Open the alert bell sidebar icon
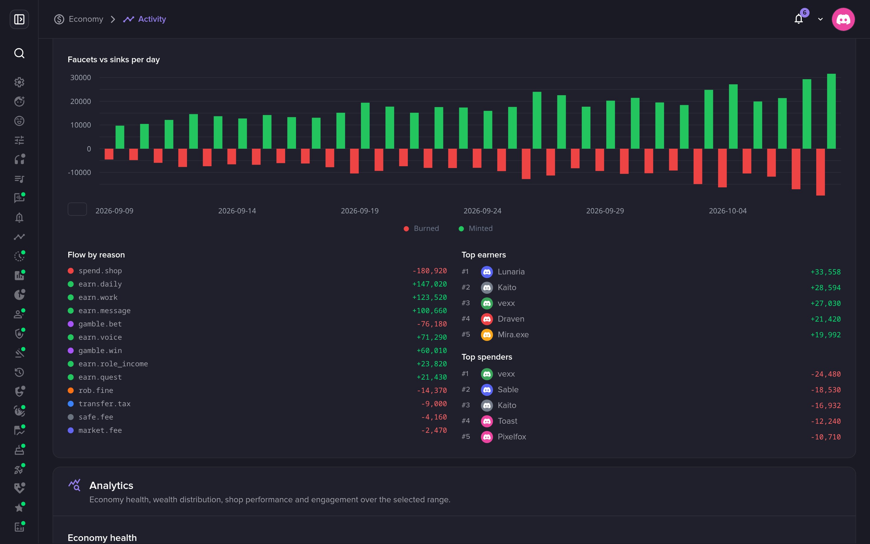870x544 pixels. [19, 217]
